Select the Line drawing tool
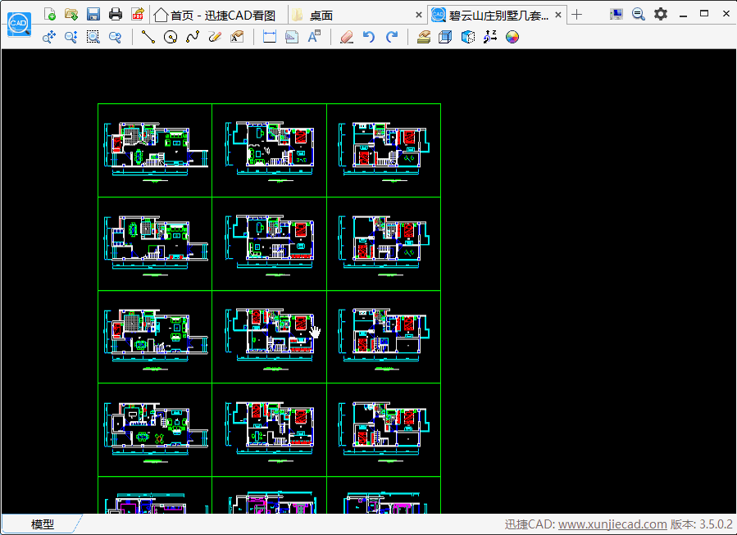The height and width of the screenshot is (535, 737). [148, 37]
